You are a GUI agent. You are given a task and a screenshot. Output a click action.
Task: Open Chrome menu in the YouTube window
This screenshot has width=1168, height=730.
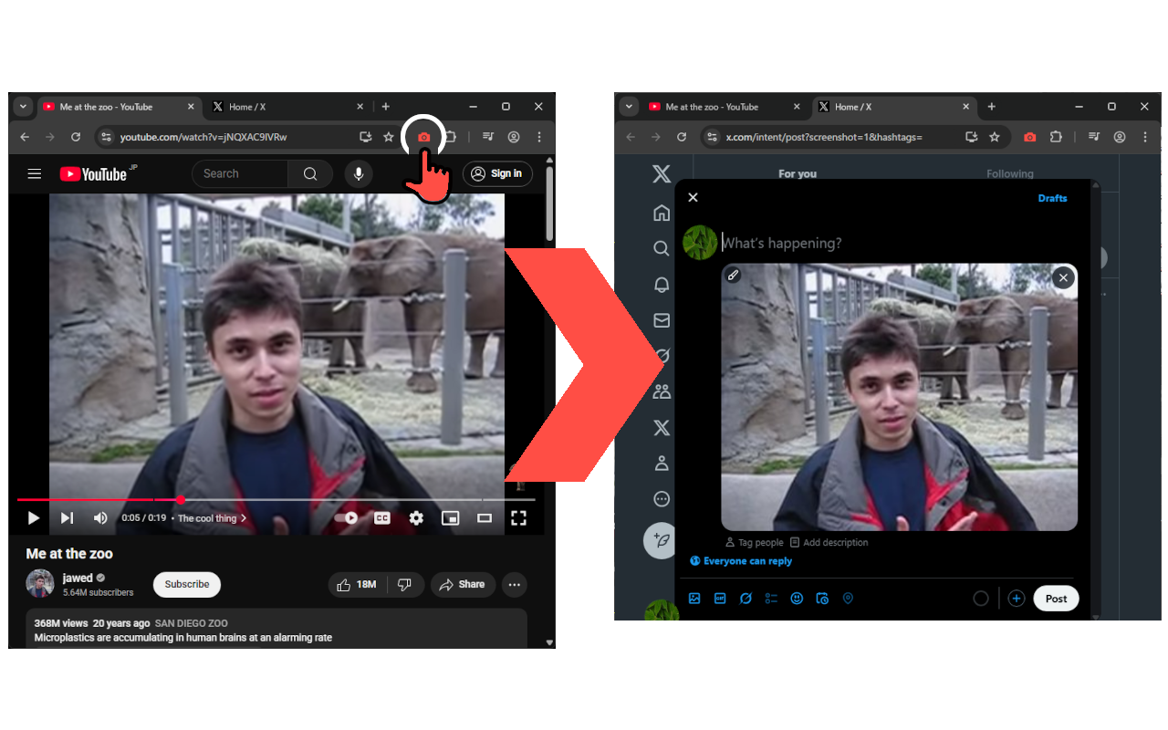tap(539, 137)
